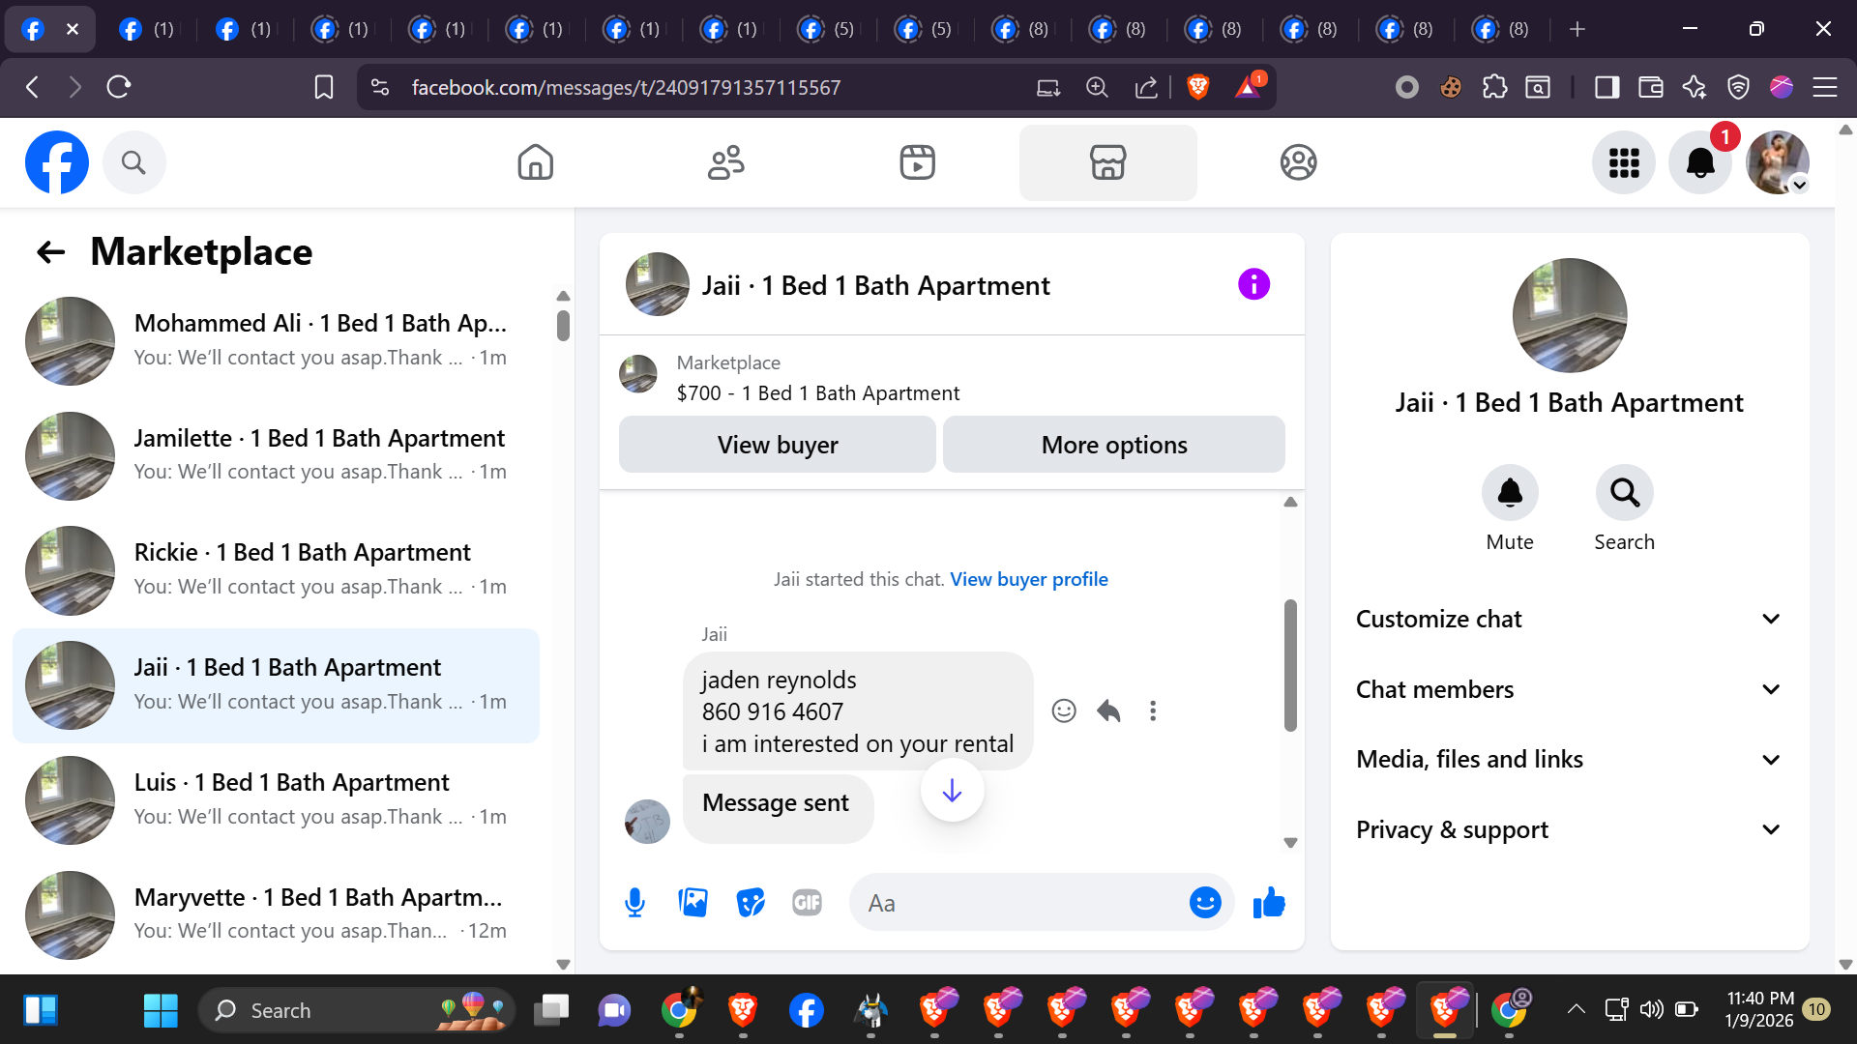
Task: Open the sticker picker icon
Action: [750, 903]
